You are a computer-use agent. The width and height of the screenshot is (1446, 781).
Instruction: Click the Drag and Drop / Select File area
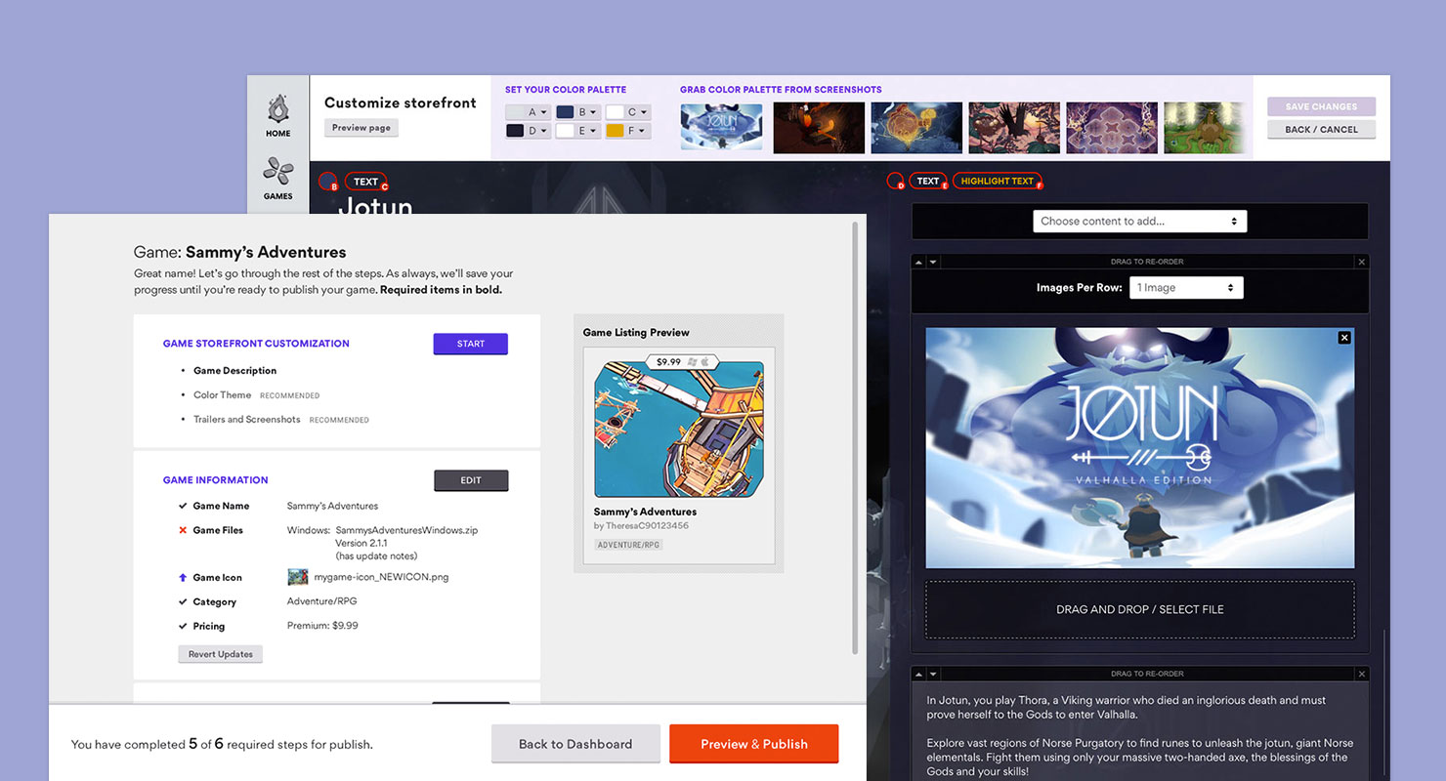click(x=1140, y=609)
